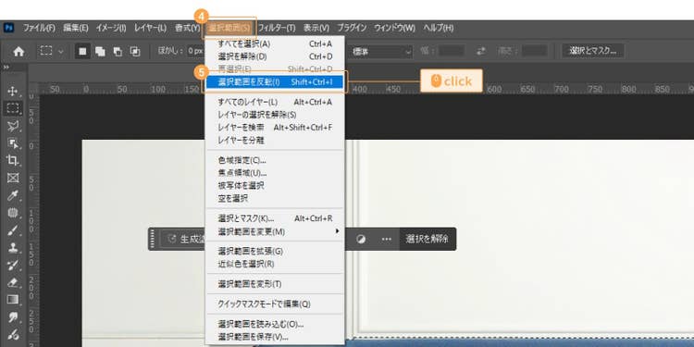Open the ウィンドウ(W) menu
The height and width of the screenshot is (347, 694).
[394, 28]
